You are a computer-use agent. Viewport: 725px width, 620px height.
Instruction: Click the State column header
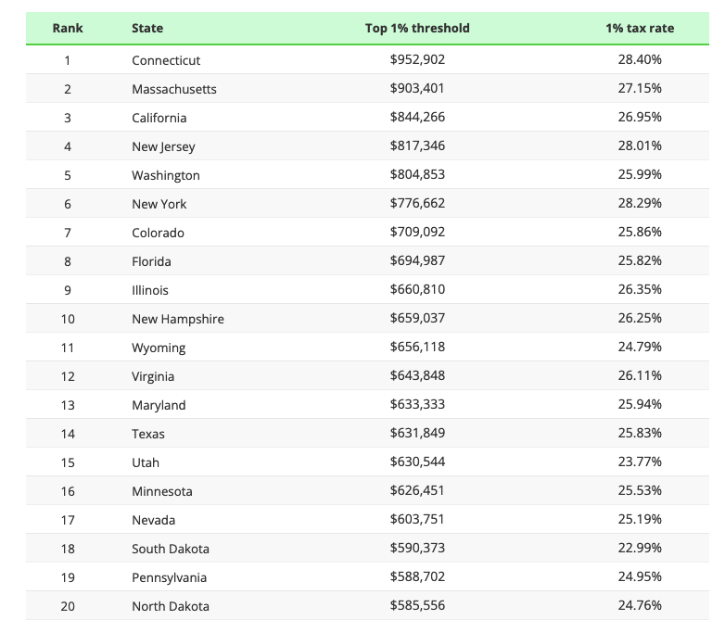point(147,29)
